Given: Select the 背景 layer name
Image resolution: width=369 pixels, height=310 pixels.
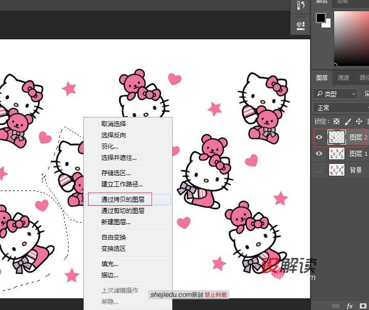Looking at the screenshot, I should (x=356, y=170).
